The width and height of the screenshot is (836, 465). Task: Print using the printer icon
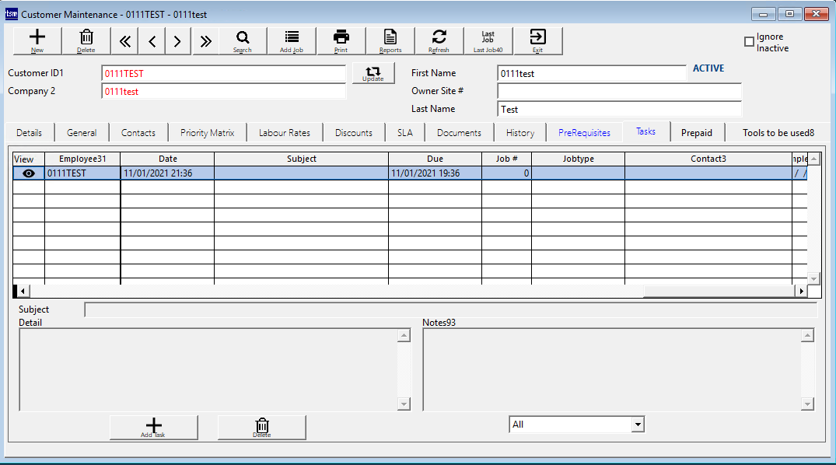341,40
